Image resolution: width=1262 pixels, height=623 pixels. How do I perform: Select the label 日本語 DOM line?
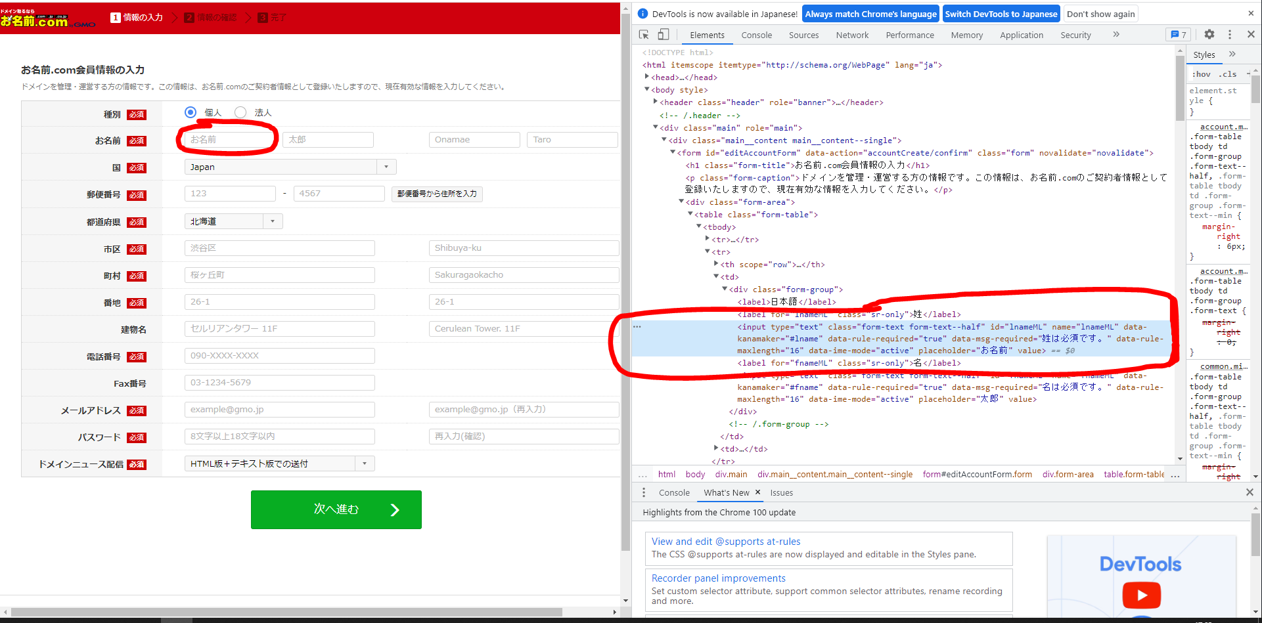[x=786, y=302]
